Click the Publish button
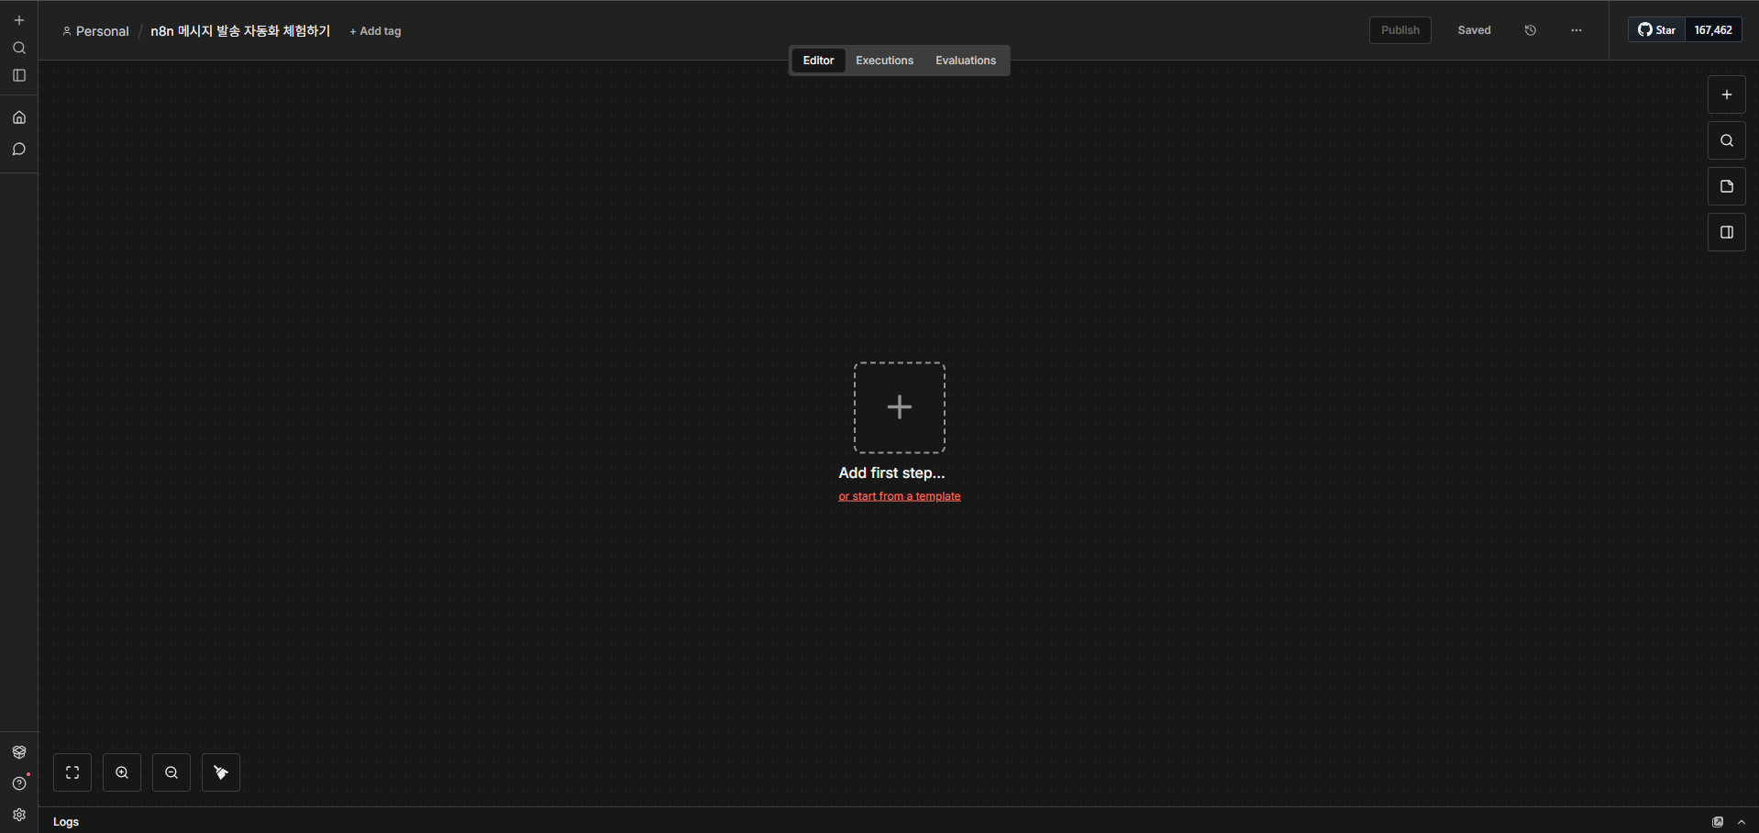The height and width of the screenshot is (833, 1759). (1399, 30)
